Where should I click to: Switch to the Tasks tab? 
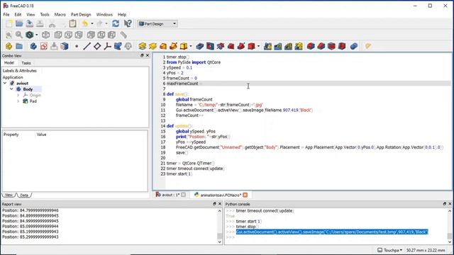pyautogui.click(x=26, y=63)
